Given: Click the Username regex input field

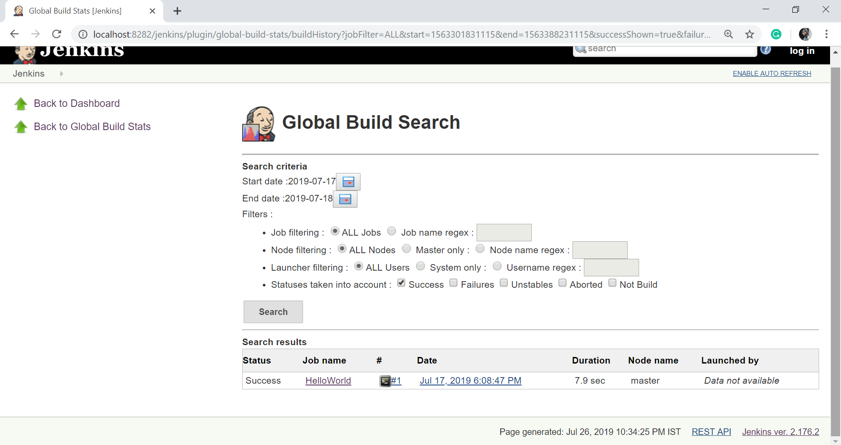Looking at the screenshot, I should coord(611,268).
